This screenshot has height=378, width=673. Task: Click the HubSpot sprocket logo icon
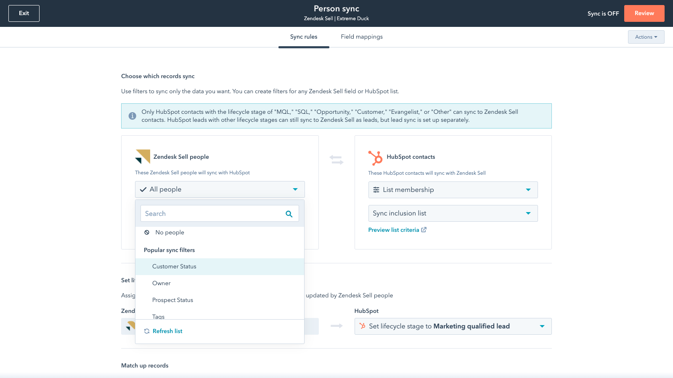(x=375, y=158)
